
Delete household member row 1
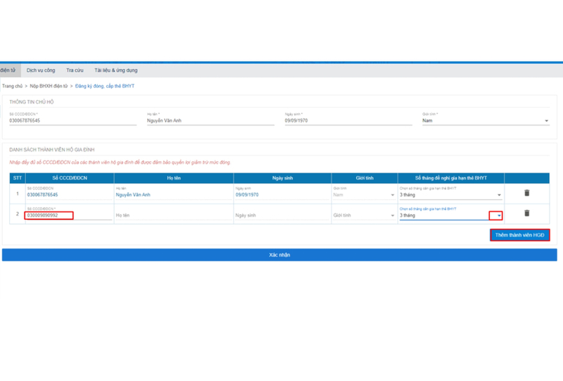coord(526,193)
